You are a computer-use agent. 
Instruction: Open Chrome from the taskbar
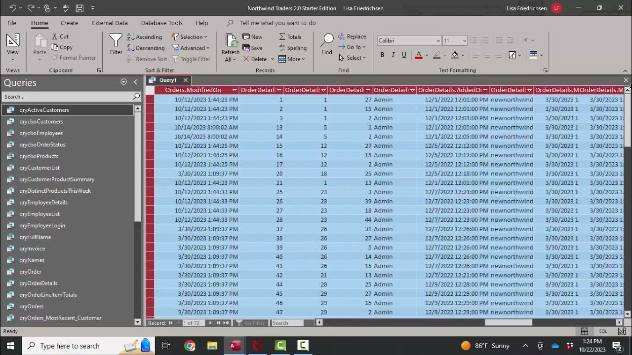[x=190, y=346]
